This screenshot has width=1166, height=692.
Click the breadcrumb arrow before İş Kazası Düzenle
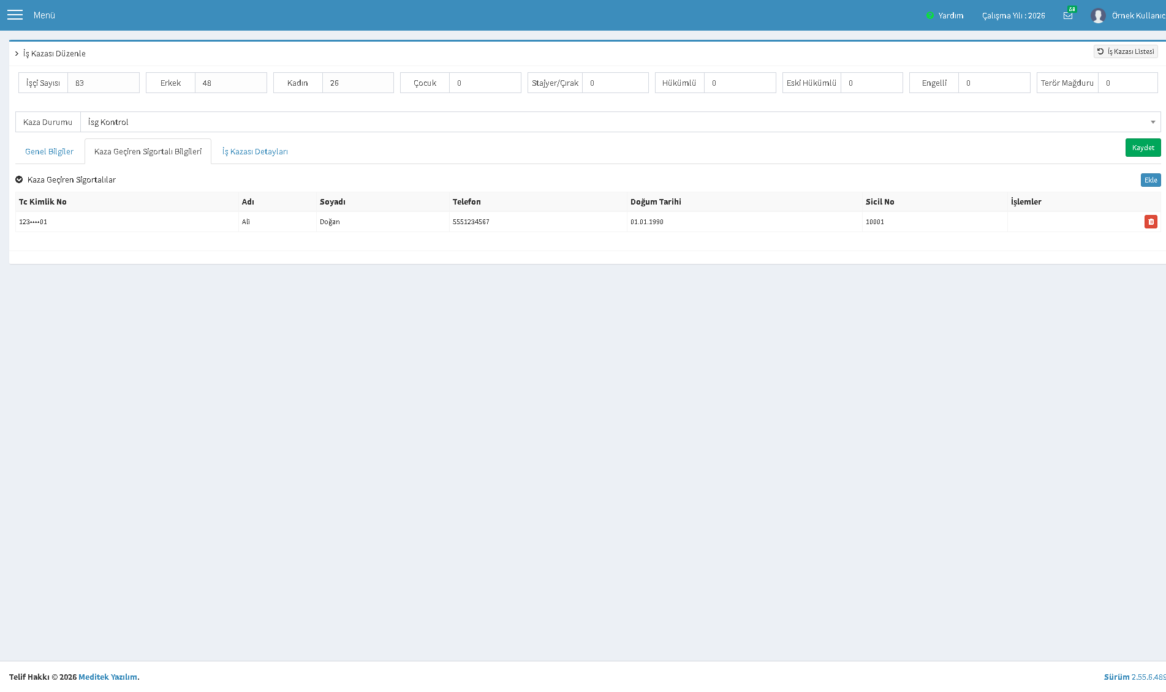coord(17,54)
